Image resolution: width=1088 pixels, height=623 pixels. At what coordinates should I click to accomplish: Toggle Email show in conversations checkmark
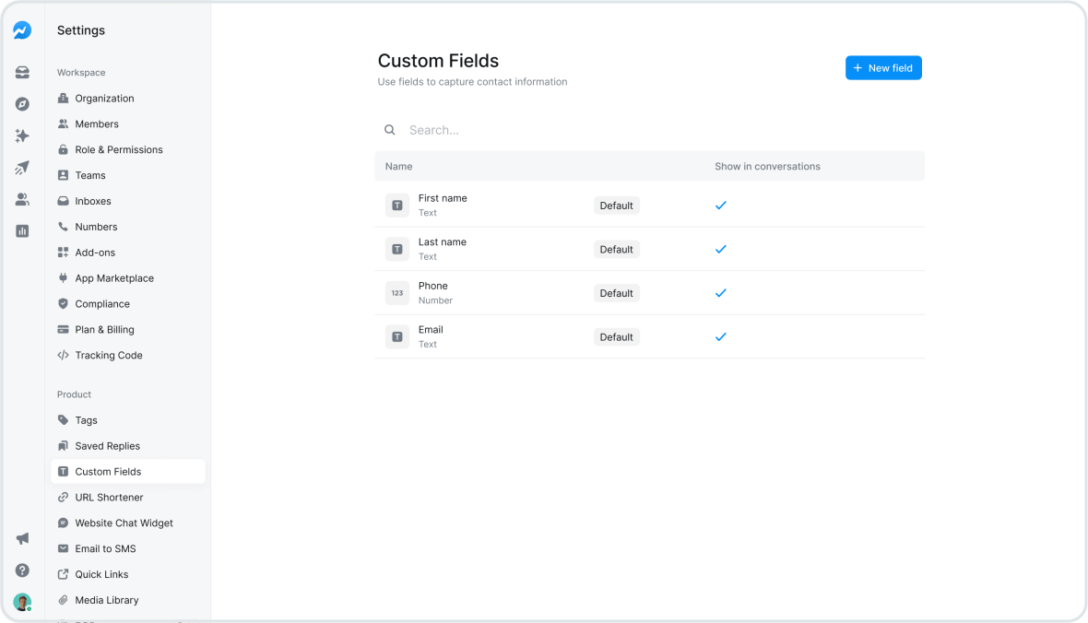coord(721,337)
